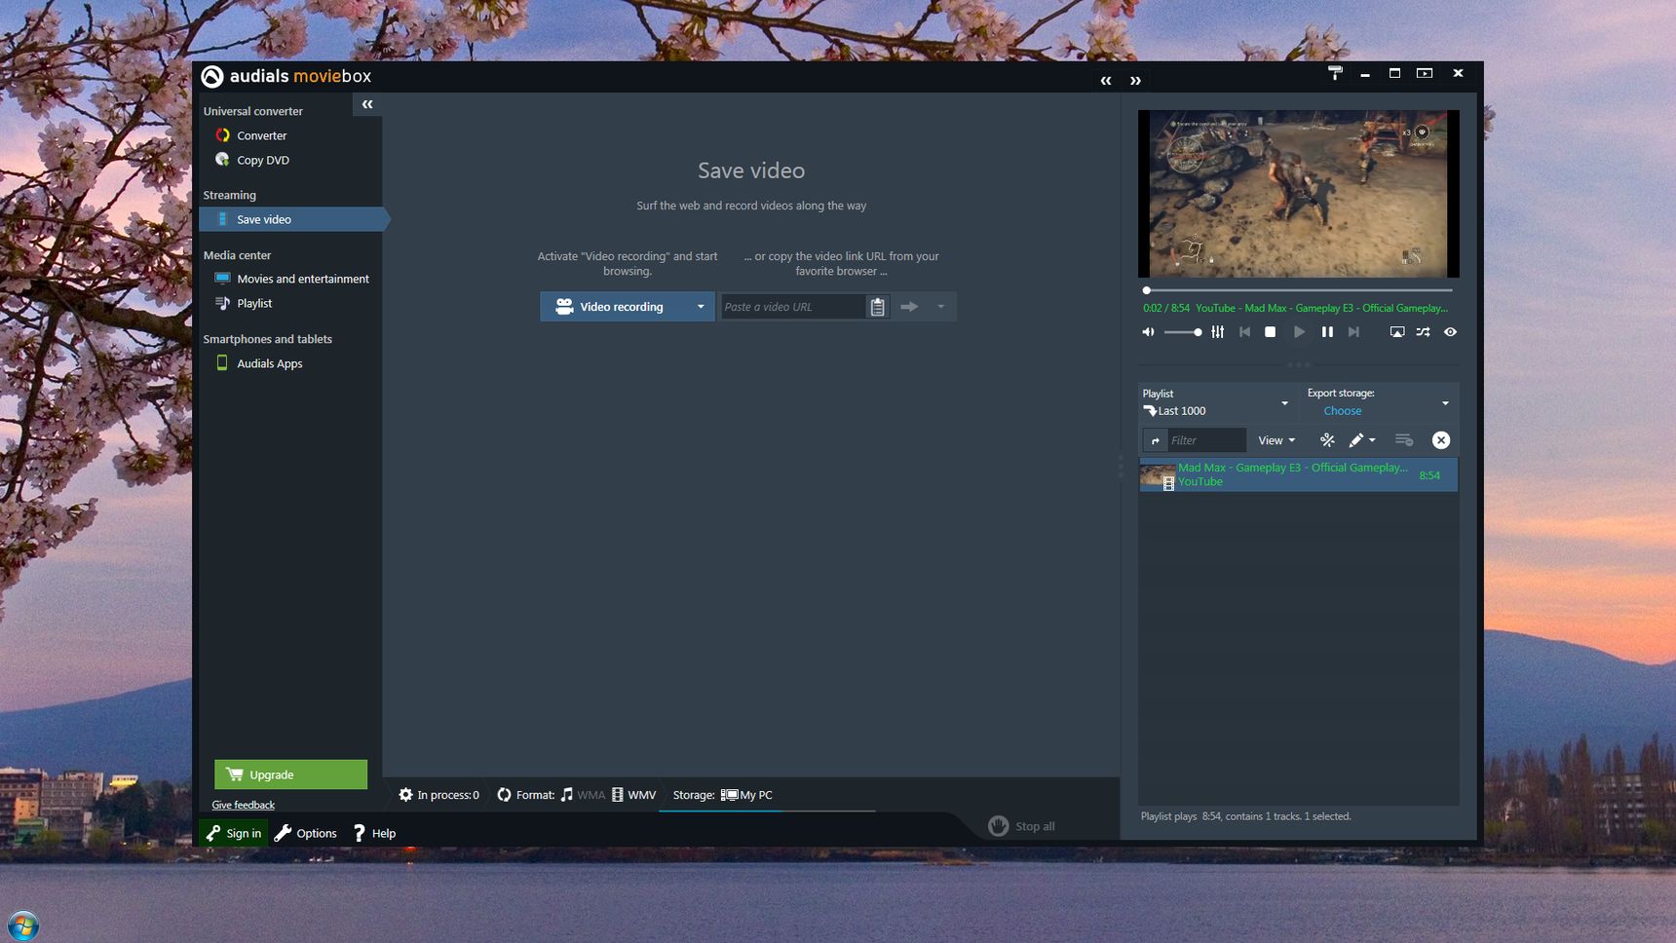Open dropdown next to the go arrow
The image size is (1676, 943).
point(941,307)
